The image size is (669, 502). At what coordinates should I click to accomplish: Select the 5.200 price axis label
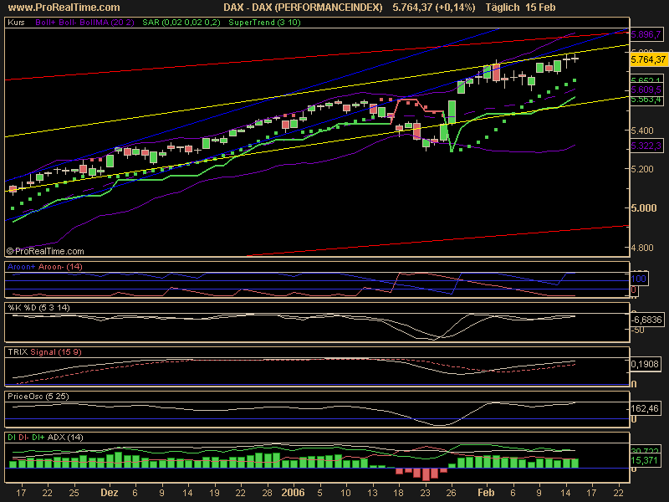point(642,170)
